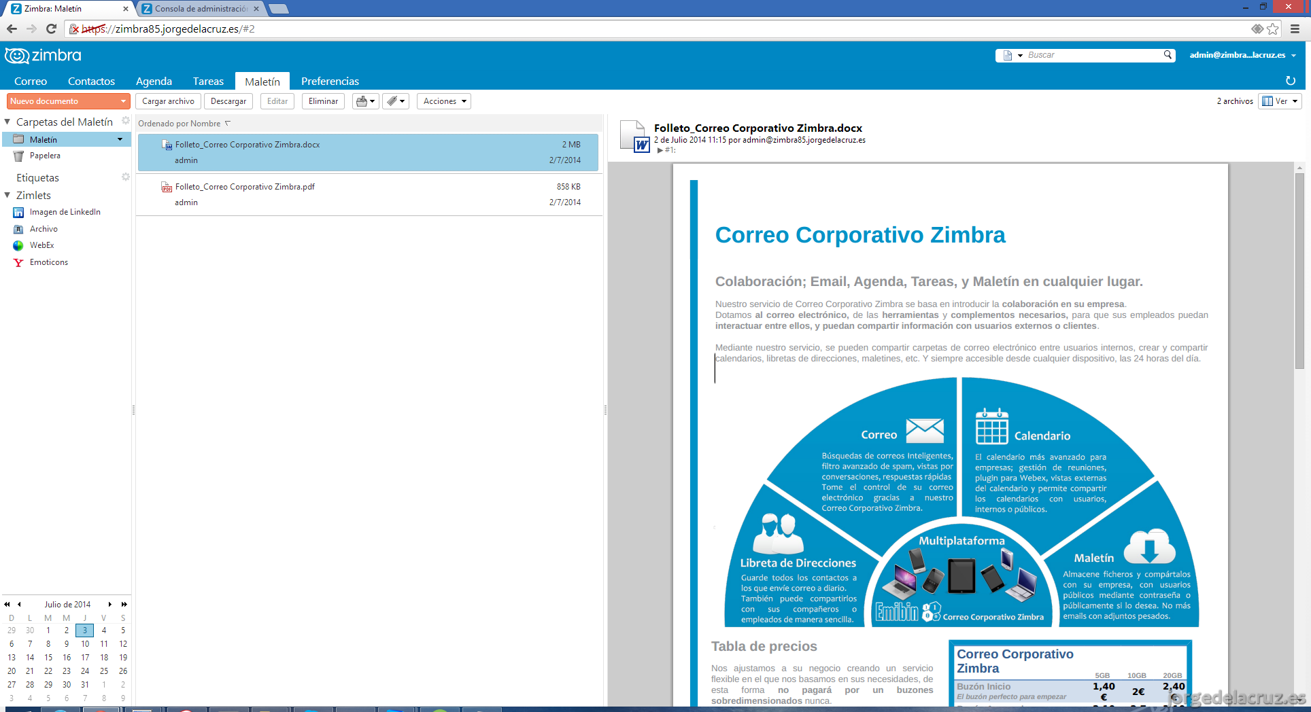Go to previous year in mini calendar
Screen dimensions: 1311x712
(7, 604)
